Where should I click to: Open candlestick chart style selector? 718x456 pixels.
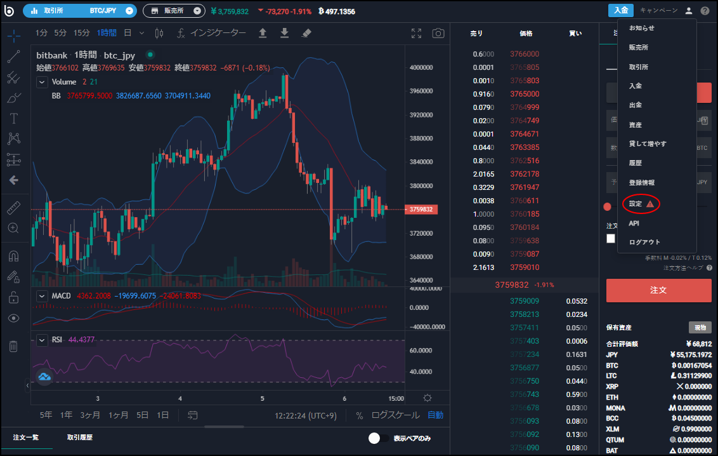pos(159,33)
